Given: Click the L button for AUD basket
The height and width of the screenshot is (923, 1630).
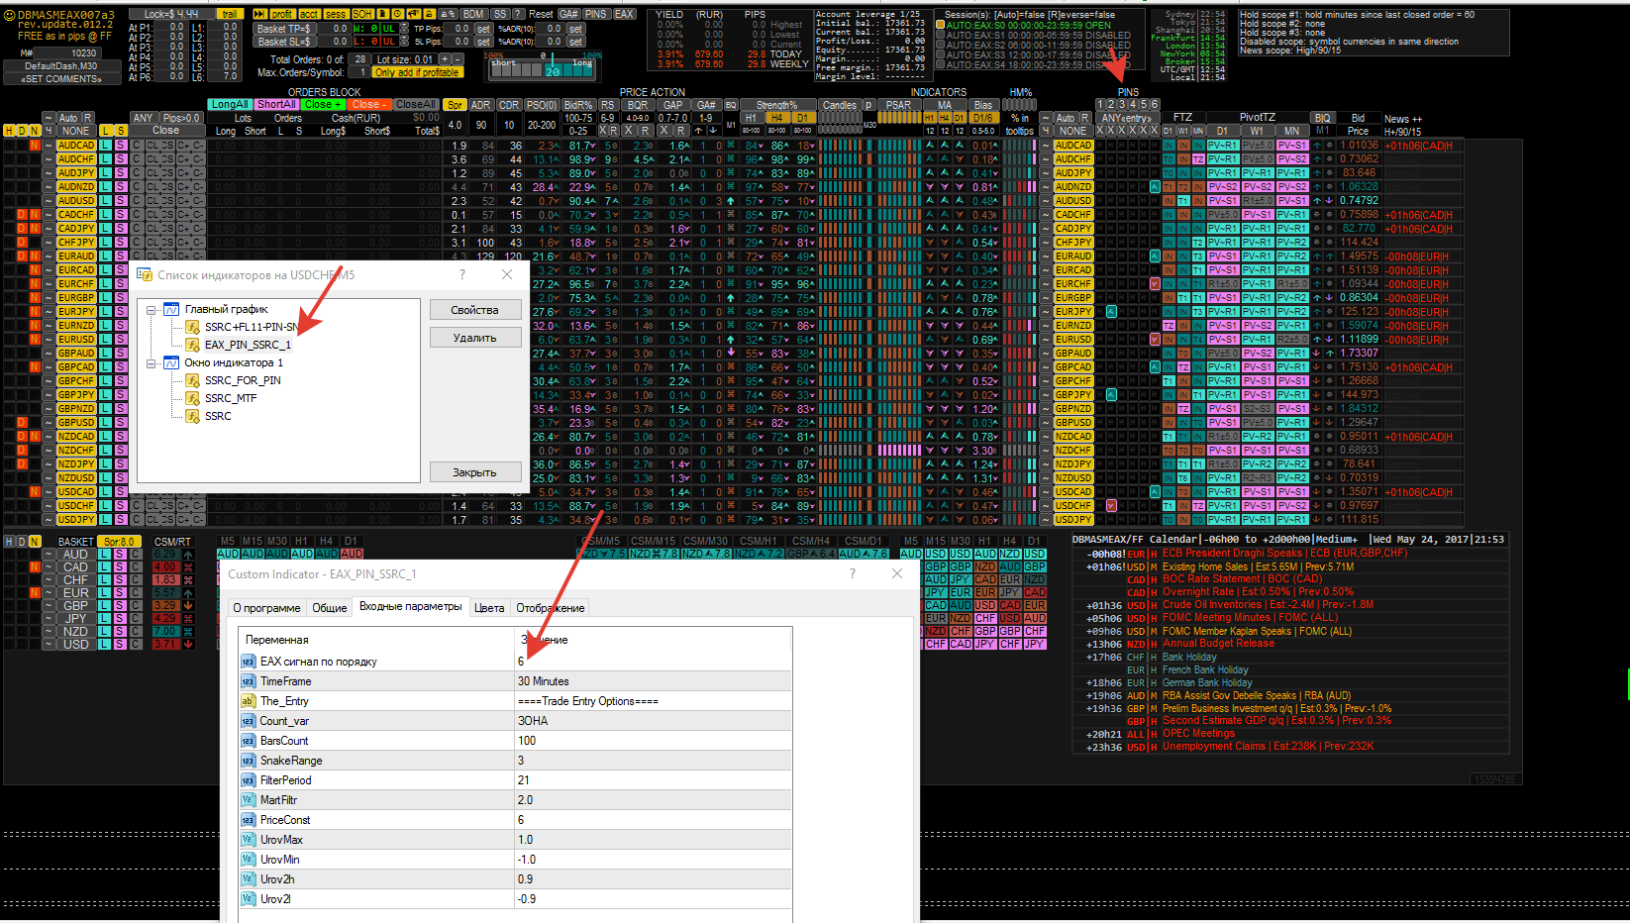Looking at the screenshot, I should click(104, 555).
